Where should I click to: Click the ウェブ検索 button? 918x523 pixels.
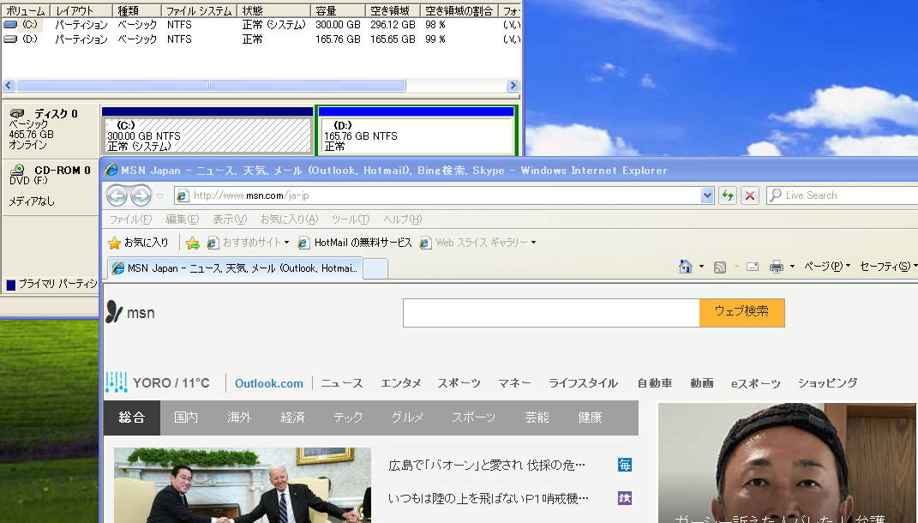[x=741, y=312]
